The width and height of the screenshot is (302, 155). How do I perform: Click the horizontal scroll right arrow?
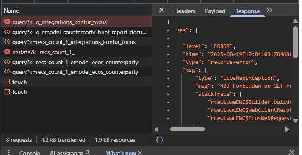(287, 129)
